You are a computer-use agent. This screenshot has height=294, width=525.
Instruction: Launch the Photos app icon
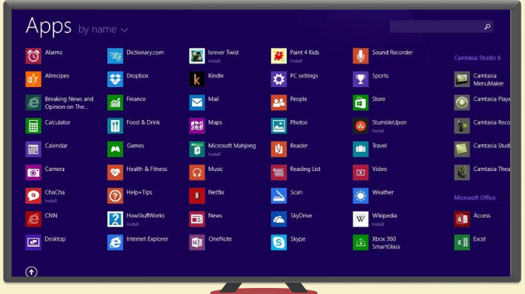pyautogui.click(x=278, y=126)
